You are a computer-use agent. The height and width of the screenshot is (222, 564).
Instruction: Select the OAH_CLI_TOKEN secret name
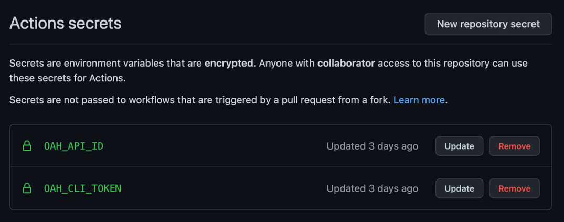[x=82, y=188]
